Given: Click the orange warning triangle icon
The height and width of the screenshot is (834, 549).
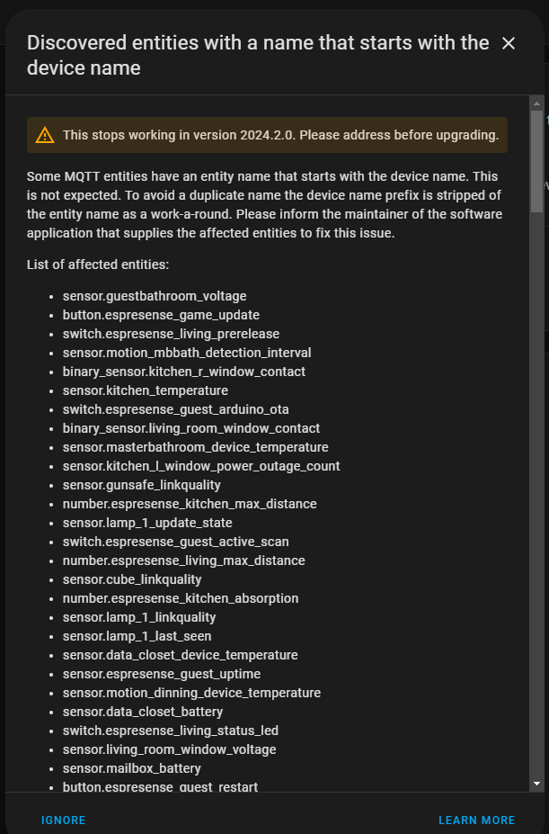Looking at the screenshot, I should pos(45,136).
